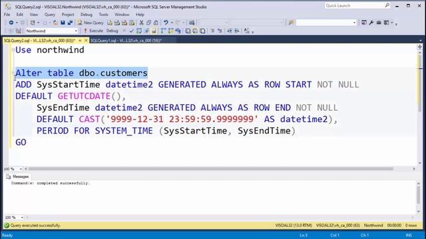426x239 pixels.
Task: Run the query with the Execute button
Action: pyautogui.click(x=93, y=31)
